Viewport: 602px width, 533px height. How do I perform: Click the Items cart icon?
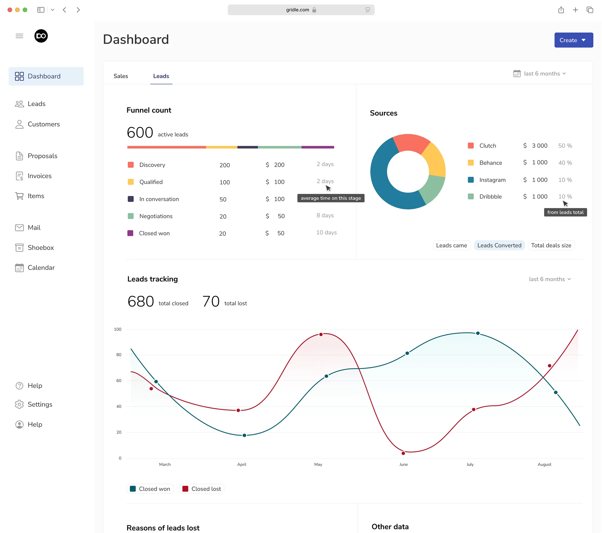point(19,196)
